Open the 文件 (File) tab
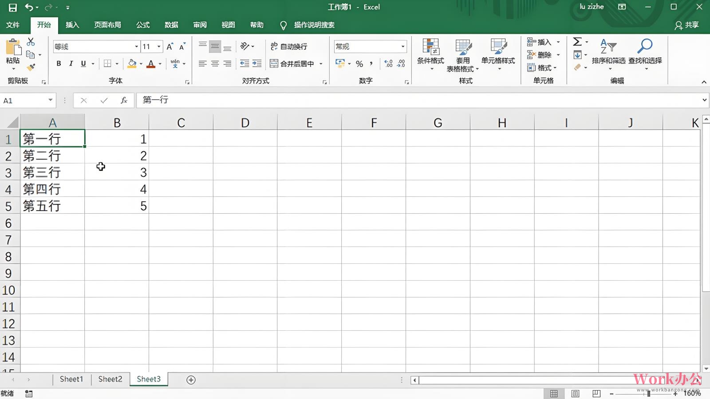The width and height of the screenshot is (710, 399). tap(13, 25)
